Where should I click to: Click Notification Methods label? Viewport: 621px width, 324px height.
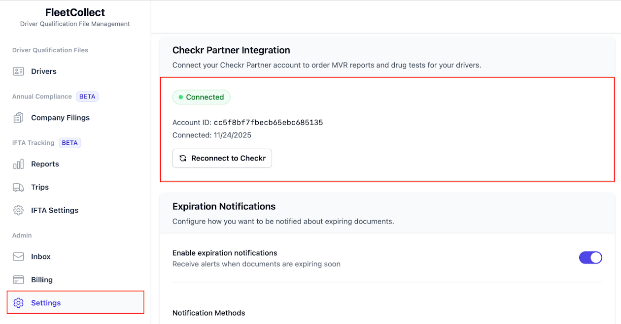[208, 313]
